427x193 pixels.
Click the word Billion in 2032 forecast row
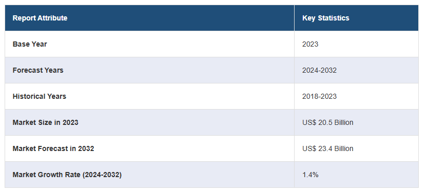[344, 148]
